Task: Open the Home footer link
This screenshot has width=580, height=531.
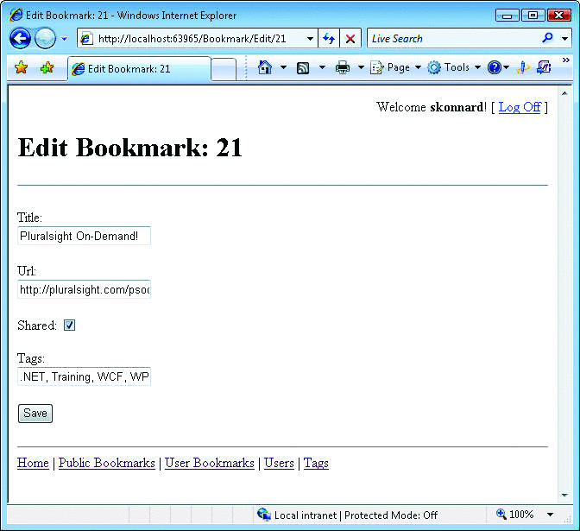Action: click(x=33, y=463)
